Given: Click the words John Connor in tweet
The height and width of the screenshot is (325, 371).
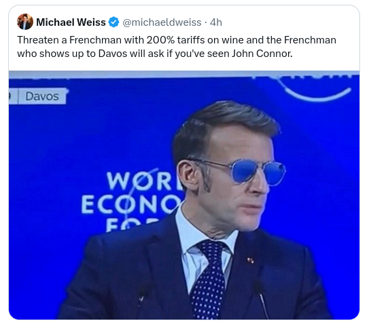Looking at the screenshot, I should tap(262, 54).
